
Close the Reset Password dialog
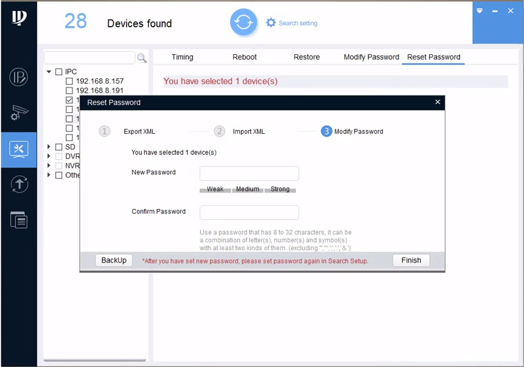(x=438, y=103)
